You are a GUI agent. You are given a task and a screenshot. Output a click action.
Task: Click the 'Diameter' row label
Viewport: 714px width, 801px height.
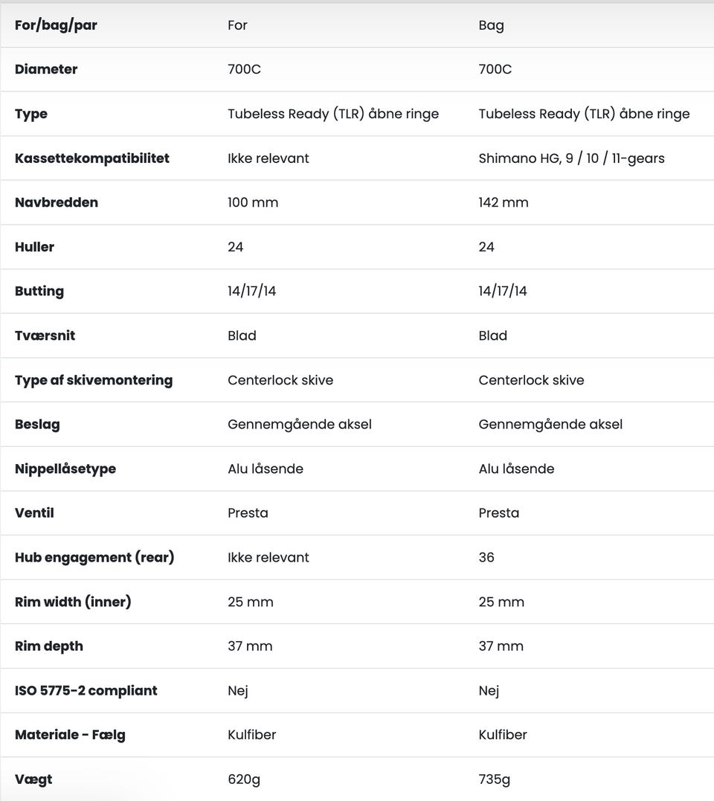[x=46, y=69]
